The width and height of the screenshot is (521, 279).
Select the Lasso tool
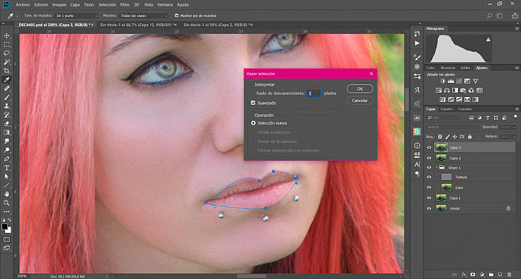pyautogui.click(x=6, y=53)
